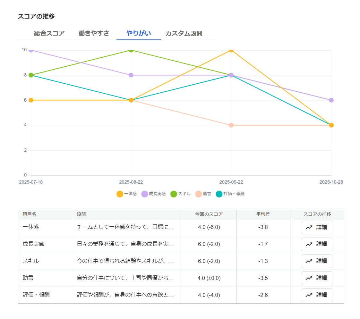Click the purple 成長実感 point at 2025-10-28
The height and width of the screenshot is (319, 360).
click(331, 100)
